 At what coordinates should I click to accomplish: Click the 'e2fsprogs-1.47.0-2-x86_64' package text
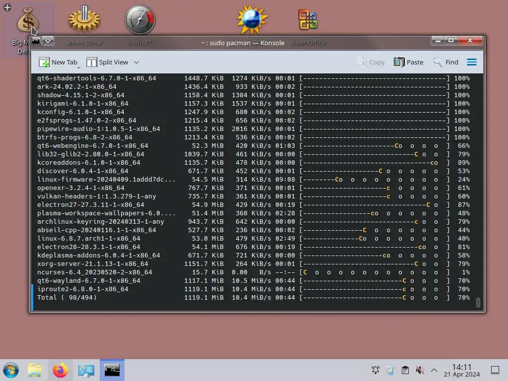point(86,120)
